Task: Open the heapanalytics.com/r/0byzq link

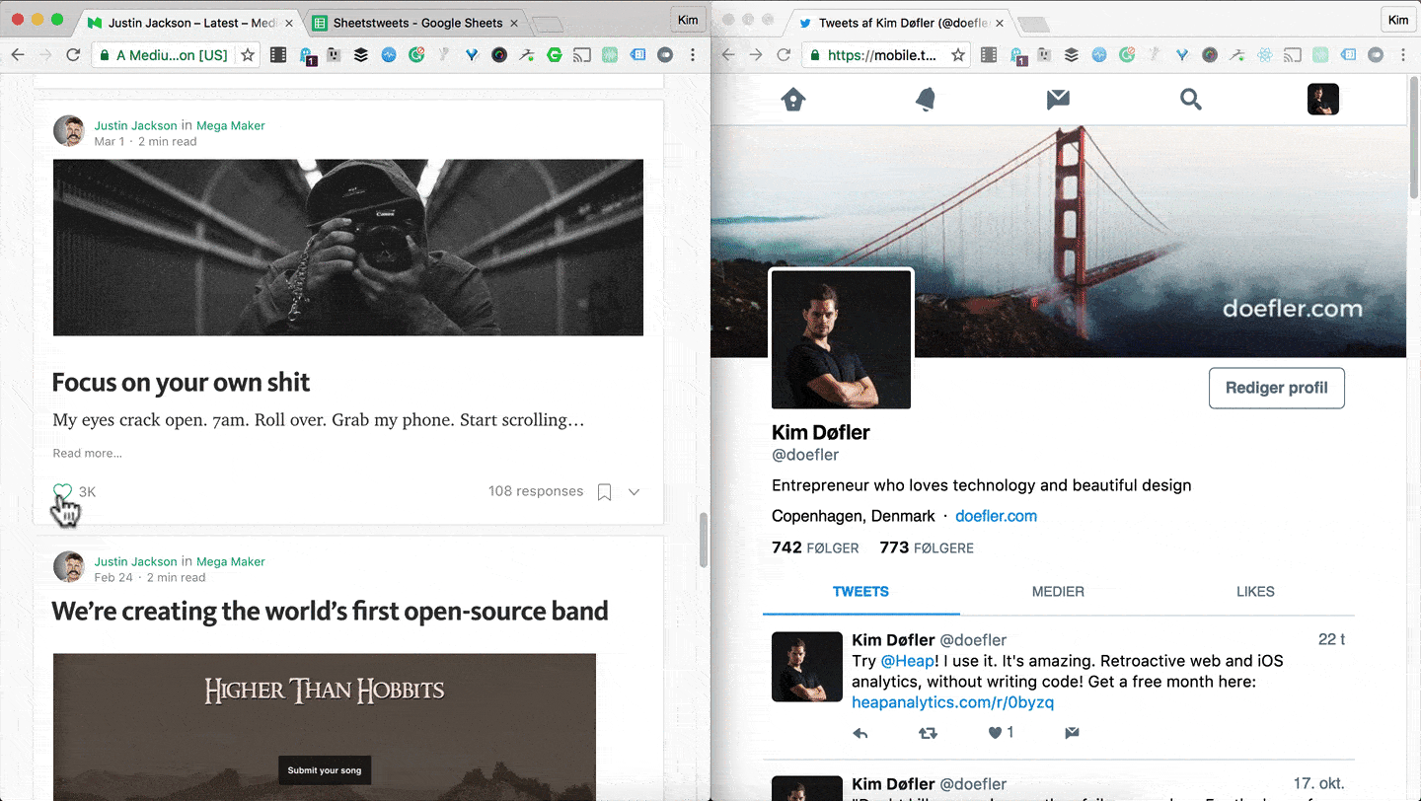Action: click(952, 702)
